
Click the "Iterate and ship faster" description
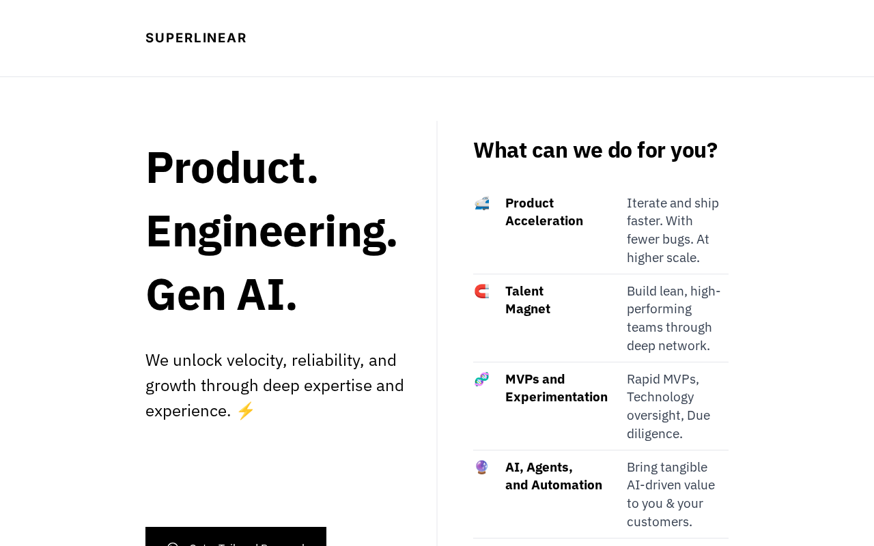pyautogui.click(x=673, y=230)
